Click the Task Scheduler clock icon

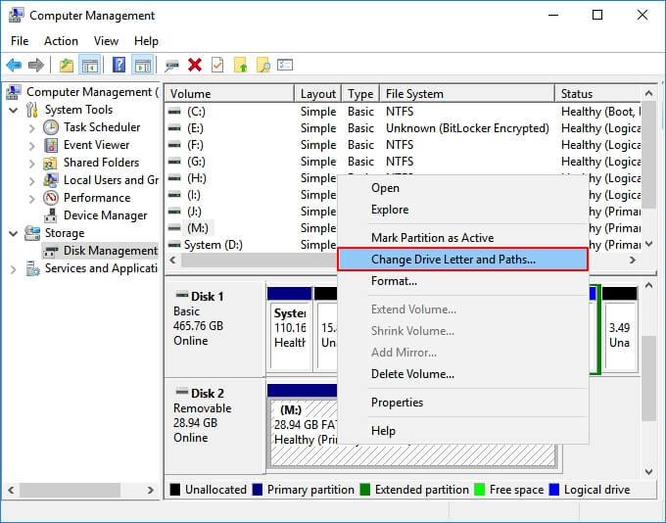[x=51, y=127]
